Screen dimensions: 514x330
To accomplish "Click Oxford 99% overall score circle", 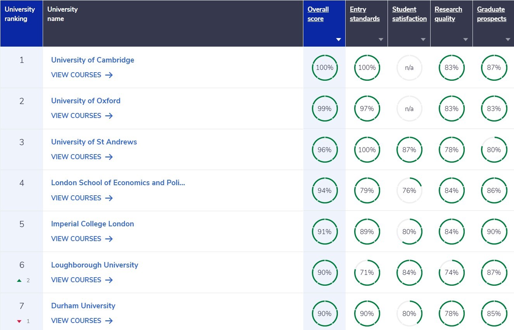I will (x=325, y=109).
